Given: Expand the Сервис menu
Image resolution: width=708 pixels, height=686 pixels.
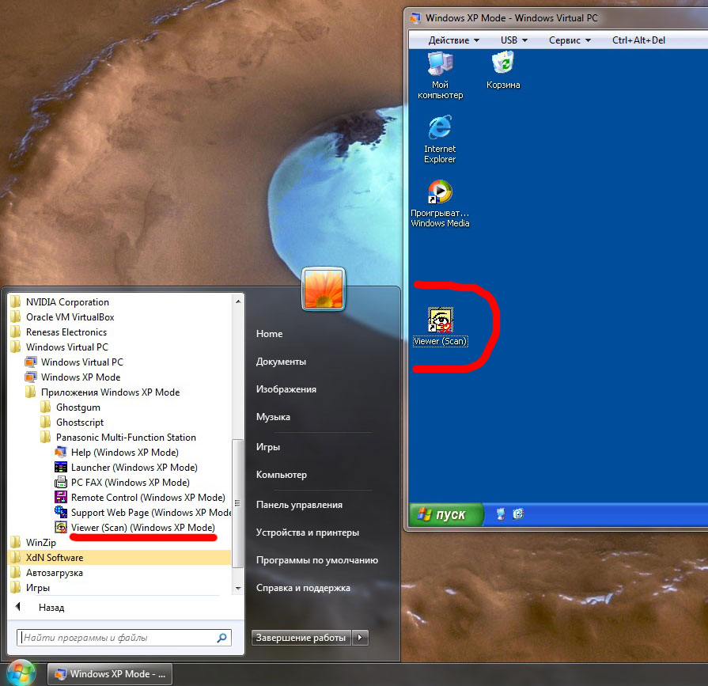Looking at the screenshot, I should point(569,40).
